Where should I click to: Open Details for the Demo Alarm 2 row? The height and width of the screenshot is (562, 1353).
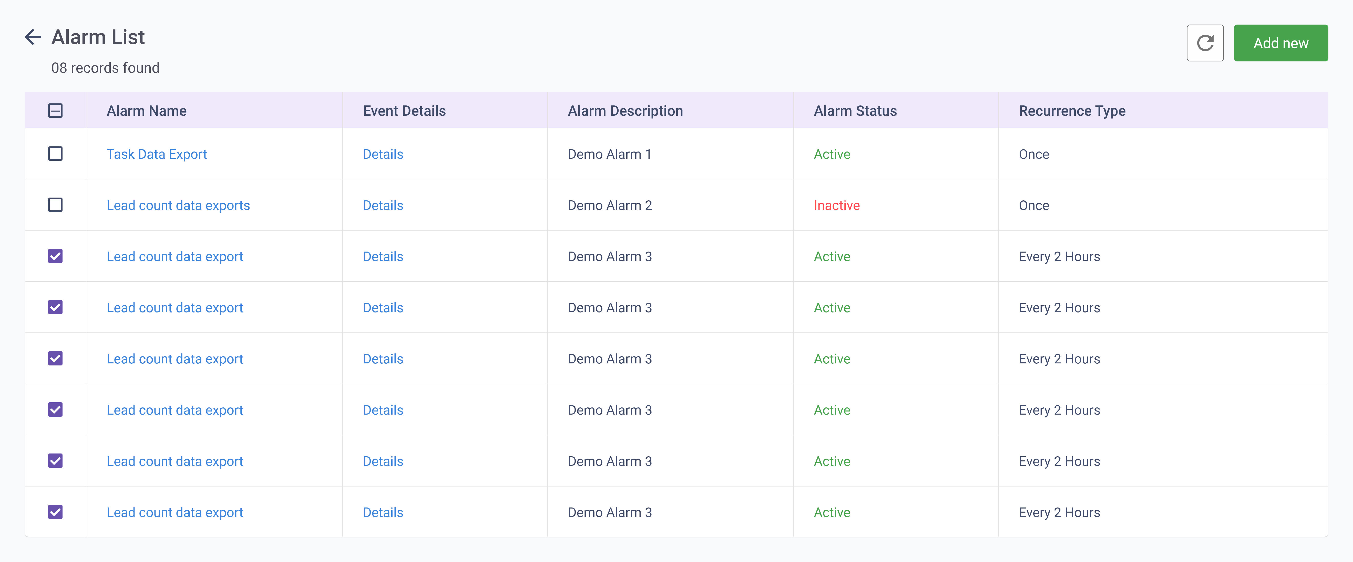tap(383, 205)
